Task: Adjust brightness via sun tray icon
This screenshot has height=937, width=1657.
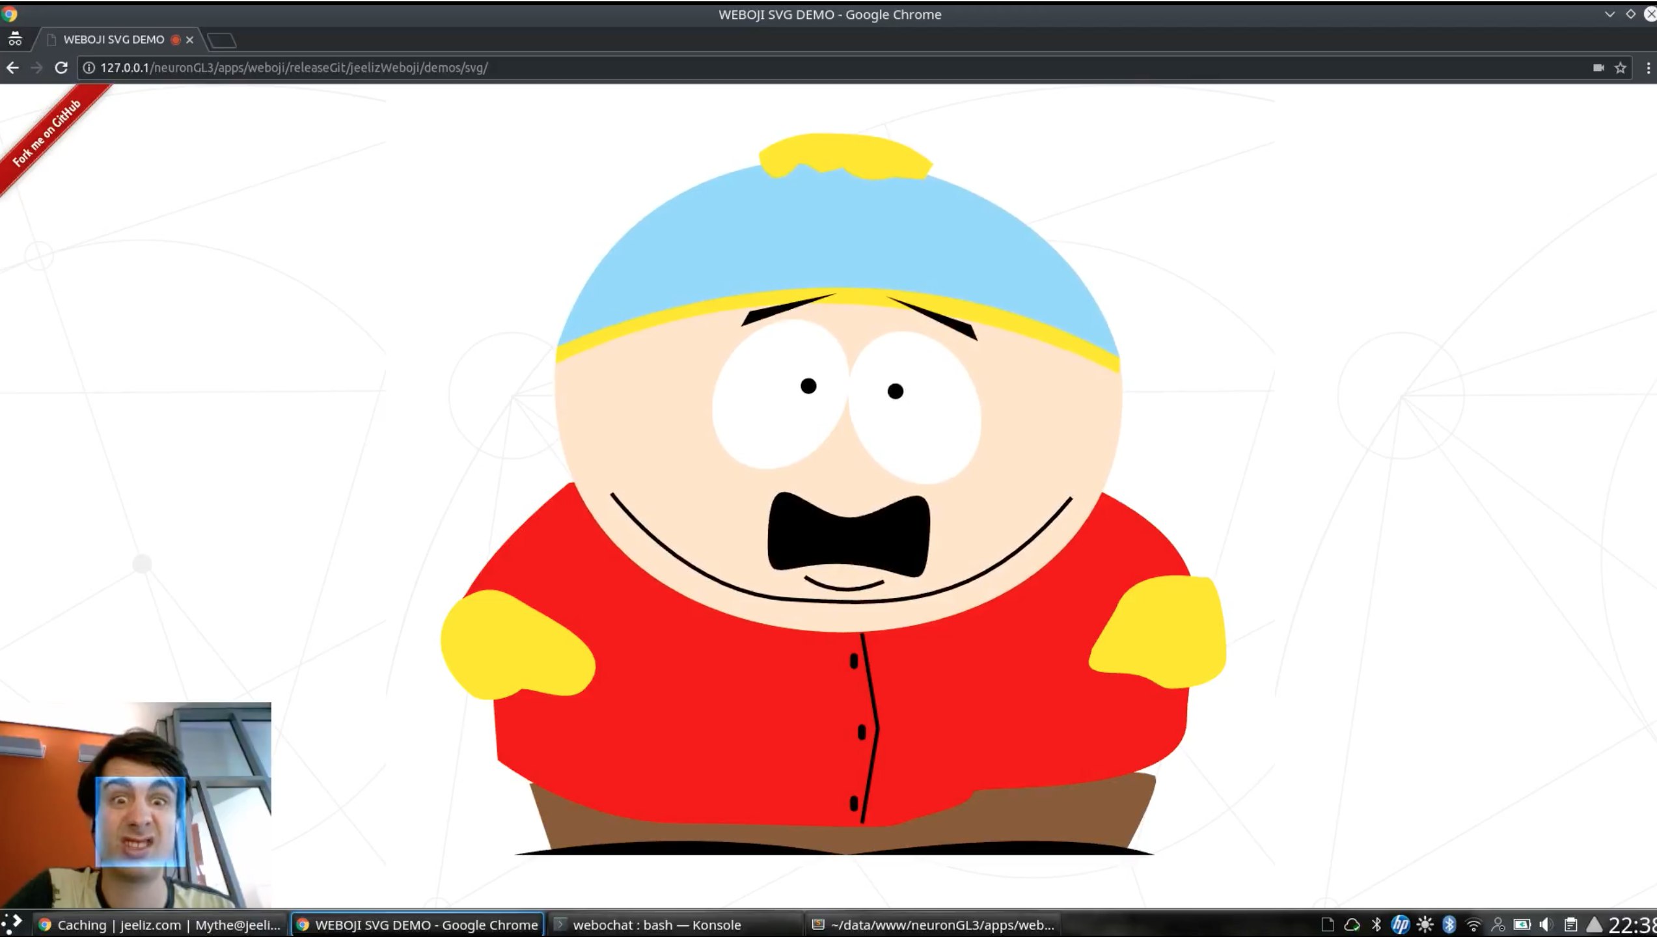Action: click(x=1425, y=925)
